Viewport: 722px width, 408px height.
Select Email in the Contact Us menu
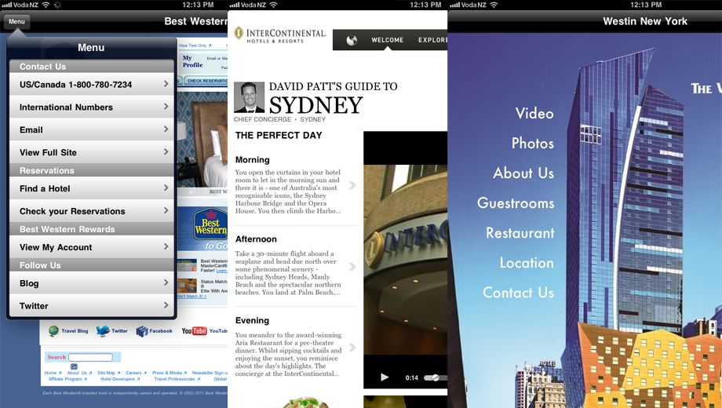coord(92,129)
